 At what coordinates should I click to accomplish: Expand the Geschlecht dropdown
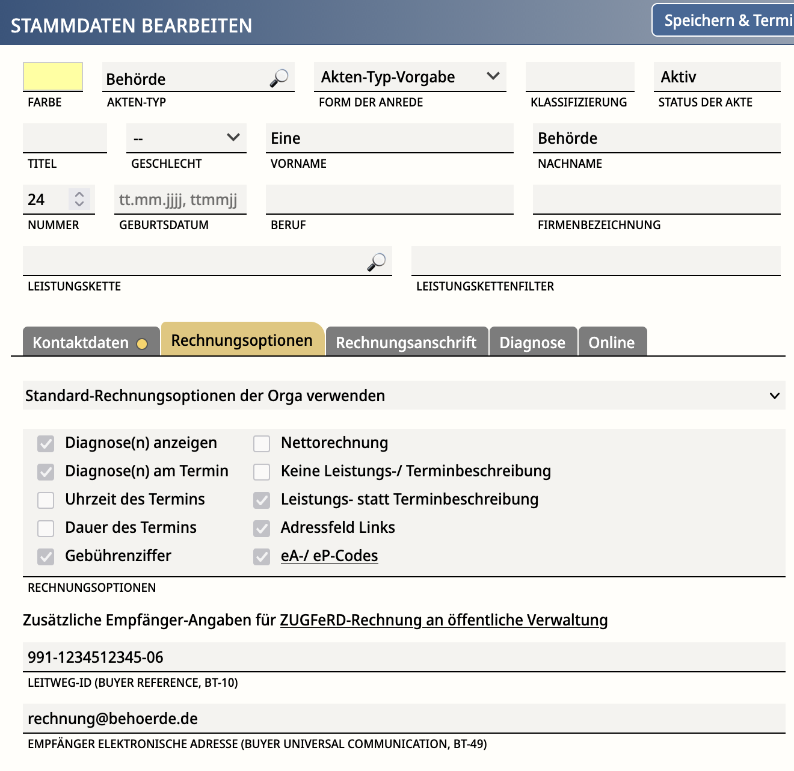[x=186, y=138]
